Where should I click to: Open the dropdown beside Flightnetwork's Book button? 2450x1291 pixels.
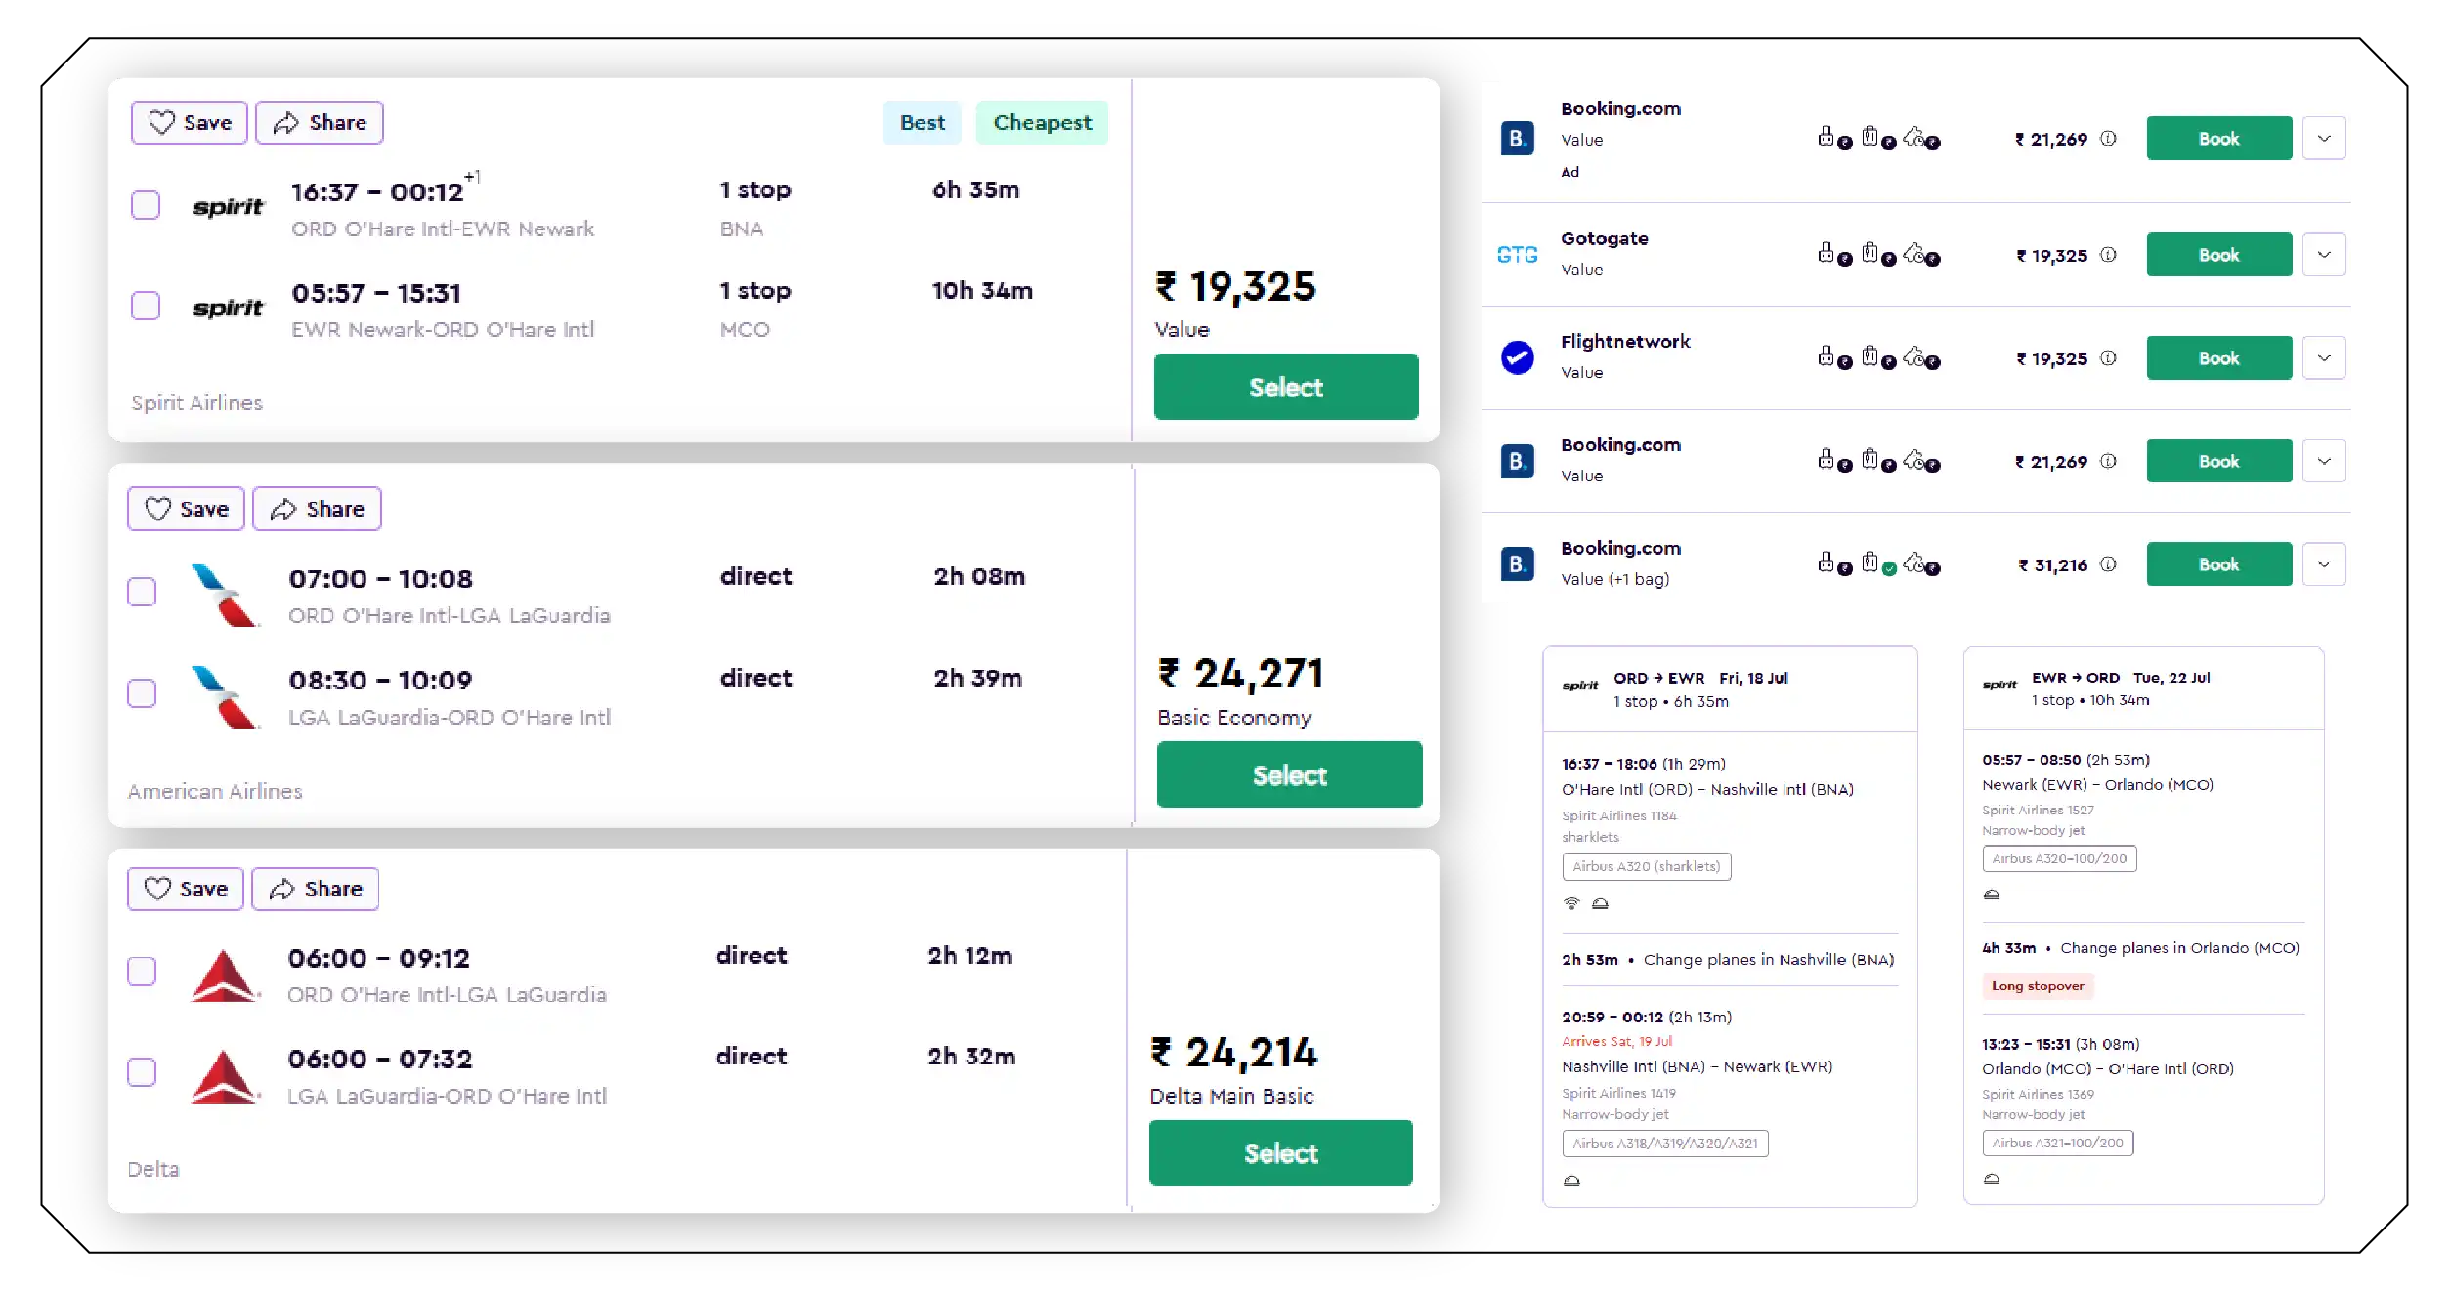[x=2325, y=357]
